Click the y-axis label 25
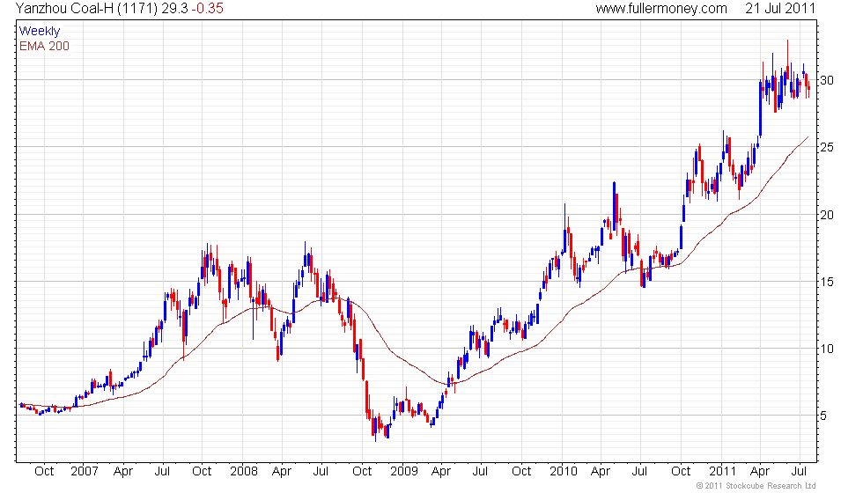 pos(827,148)
